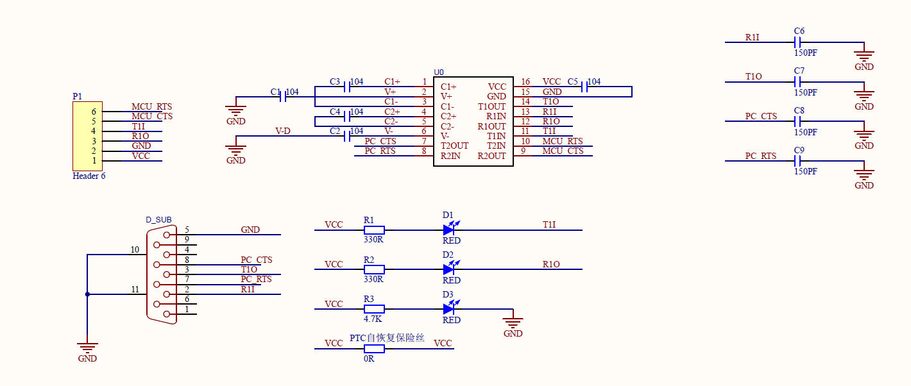Select capacitor C2 symbol on V-D line
Viewport: 911px width, 386px height.
click(347, 137)
